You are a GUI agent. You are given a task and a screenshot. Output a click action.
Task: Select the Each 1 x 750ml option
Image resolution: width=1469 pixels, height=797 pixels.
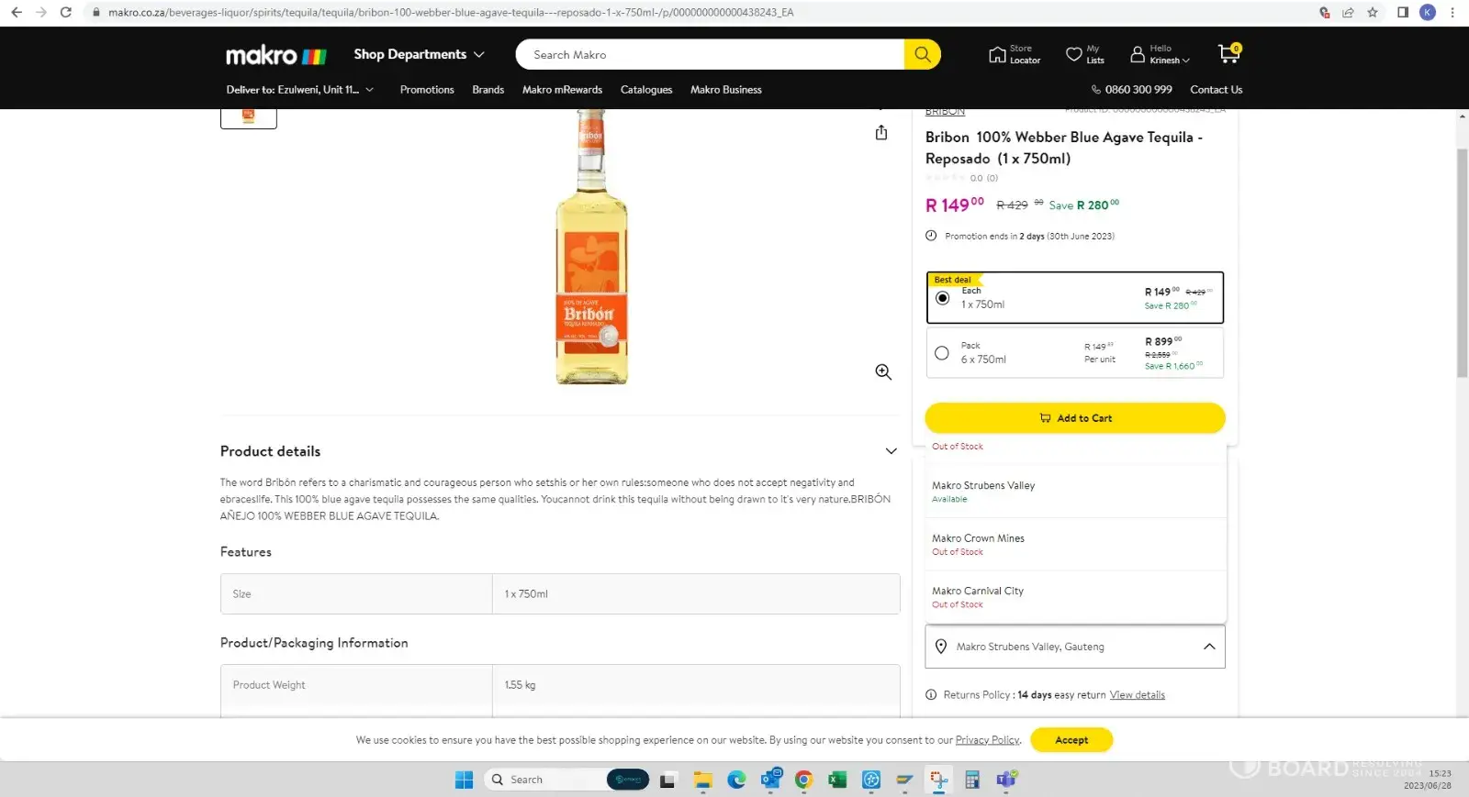click(x=942, y=298)
